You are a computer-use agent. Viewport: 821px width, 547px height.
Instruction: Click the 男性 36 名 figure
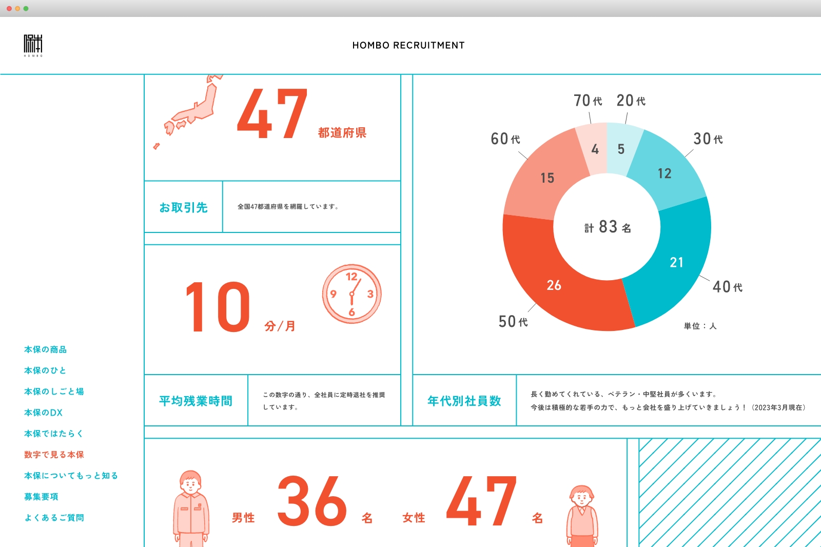point(302,501)
